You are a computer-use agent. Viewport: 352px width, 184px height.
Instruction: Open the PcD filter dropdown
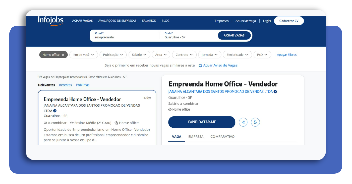click(262, 55)
